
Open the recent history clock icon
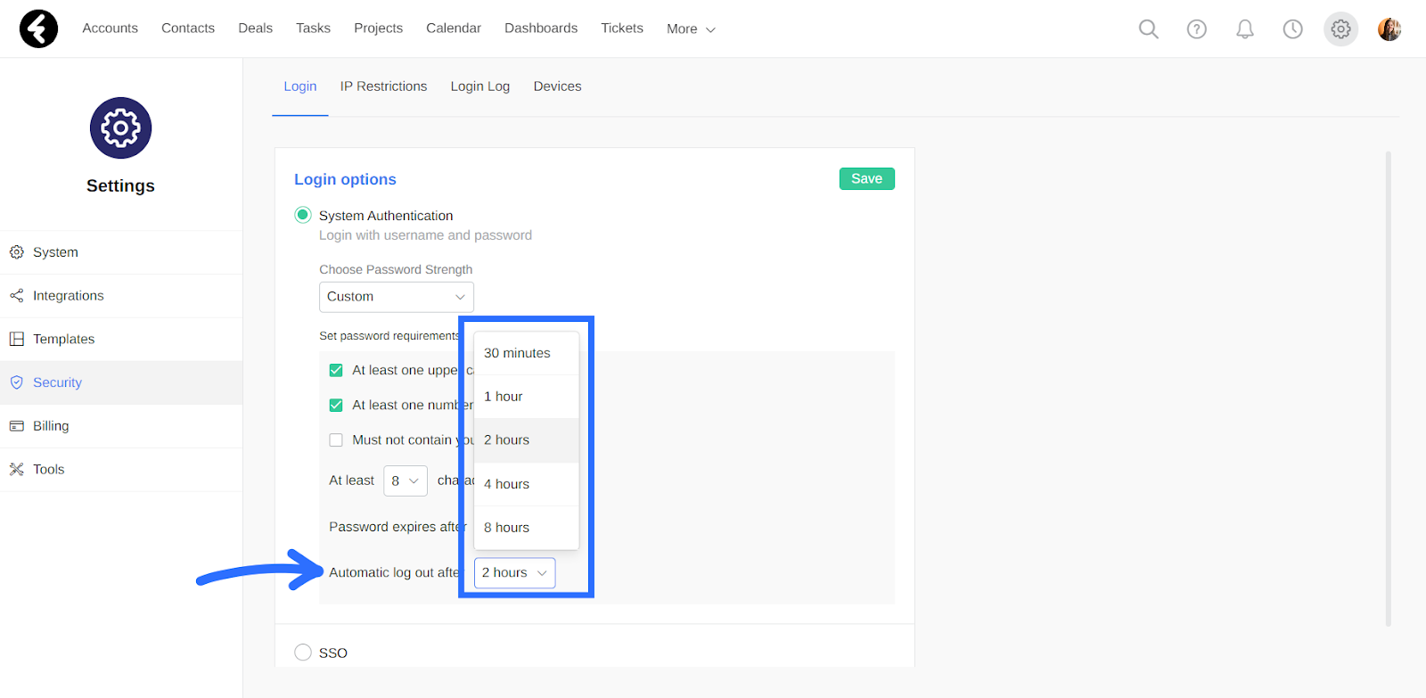[x=1292, y=29]
